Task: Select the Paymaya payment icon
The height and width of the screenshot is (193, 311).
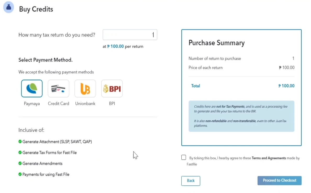Action: point(32,89)
